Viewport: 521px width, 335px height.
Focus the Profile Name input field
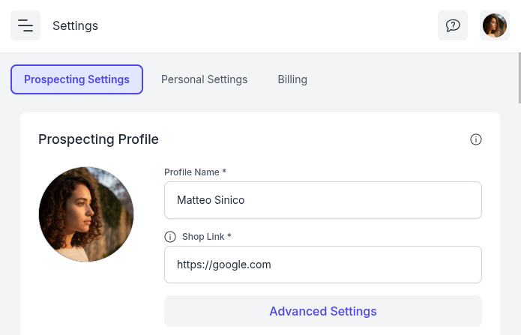pos(322,200)
